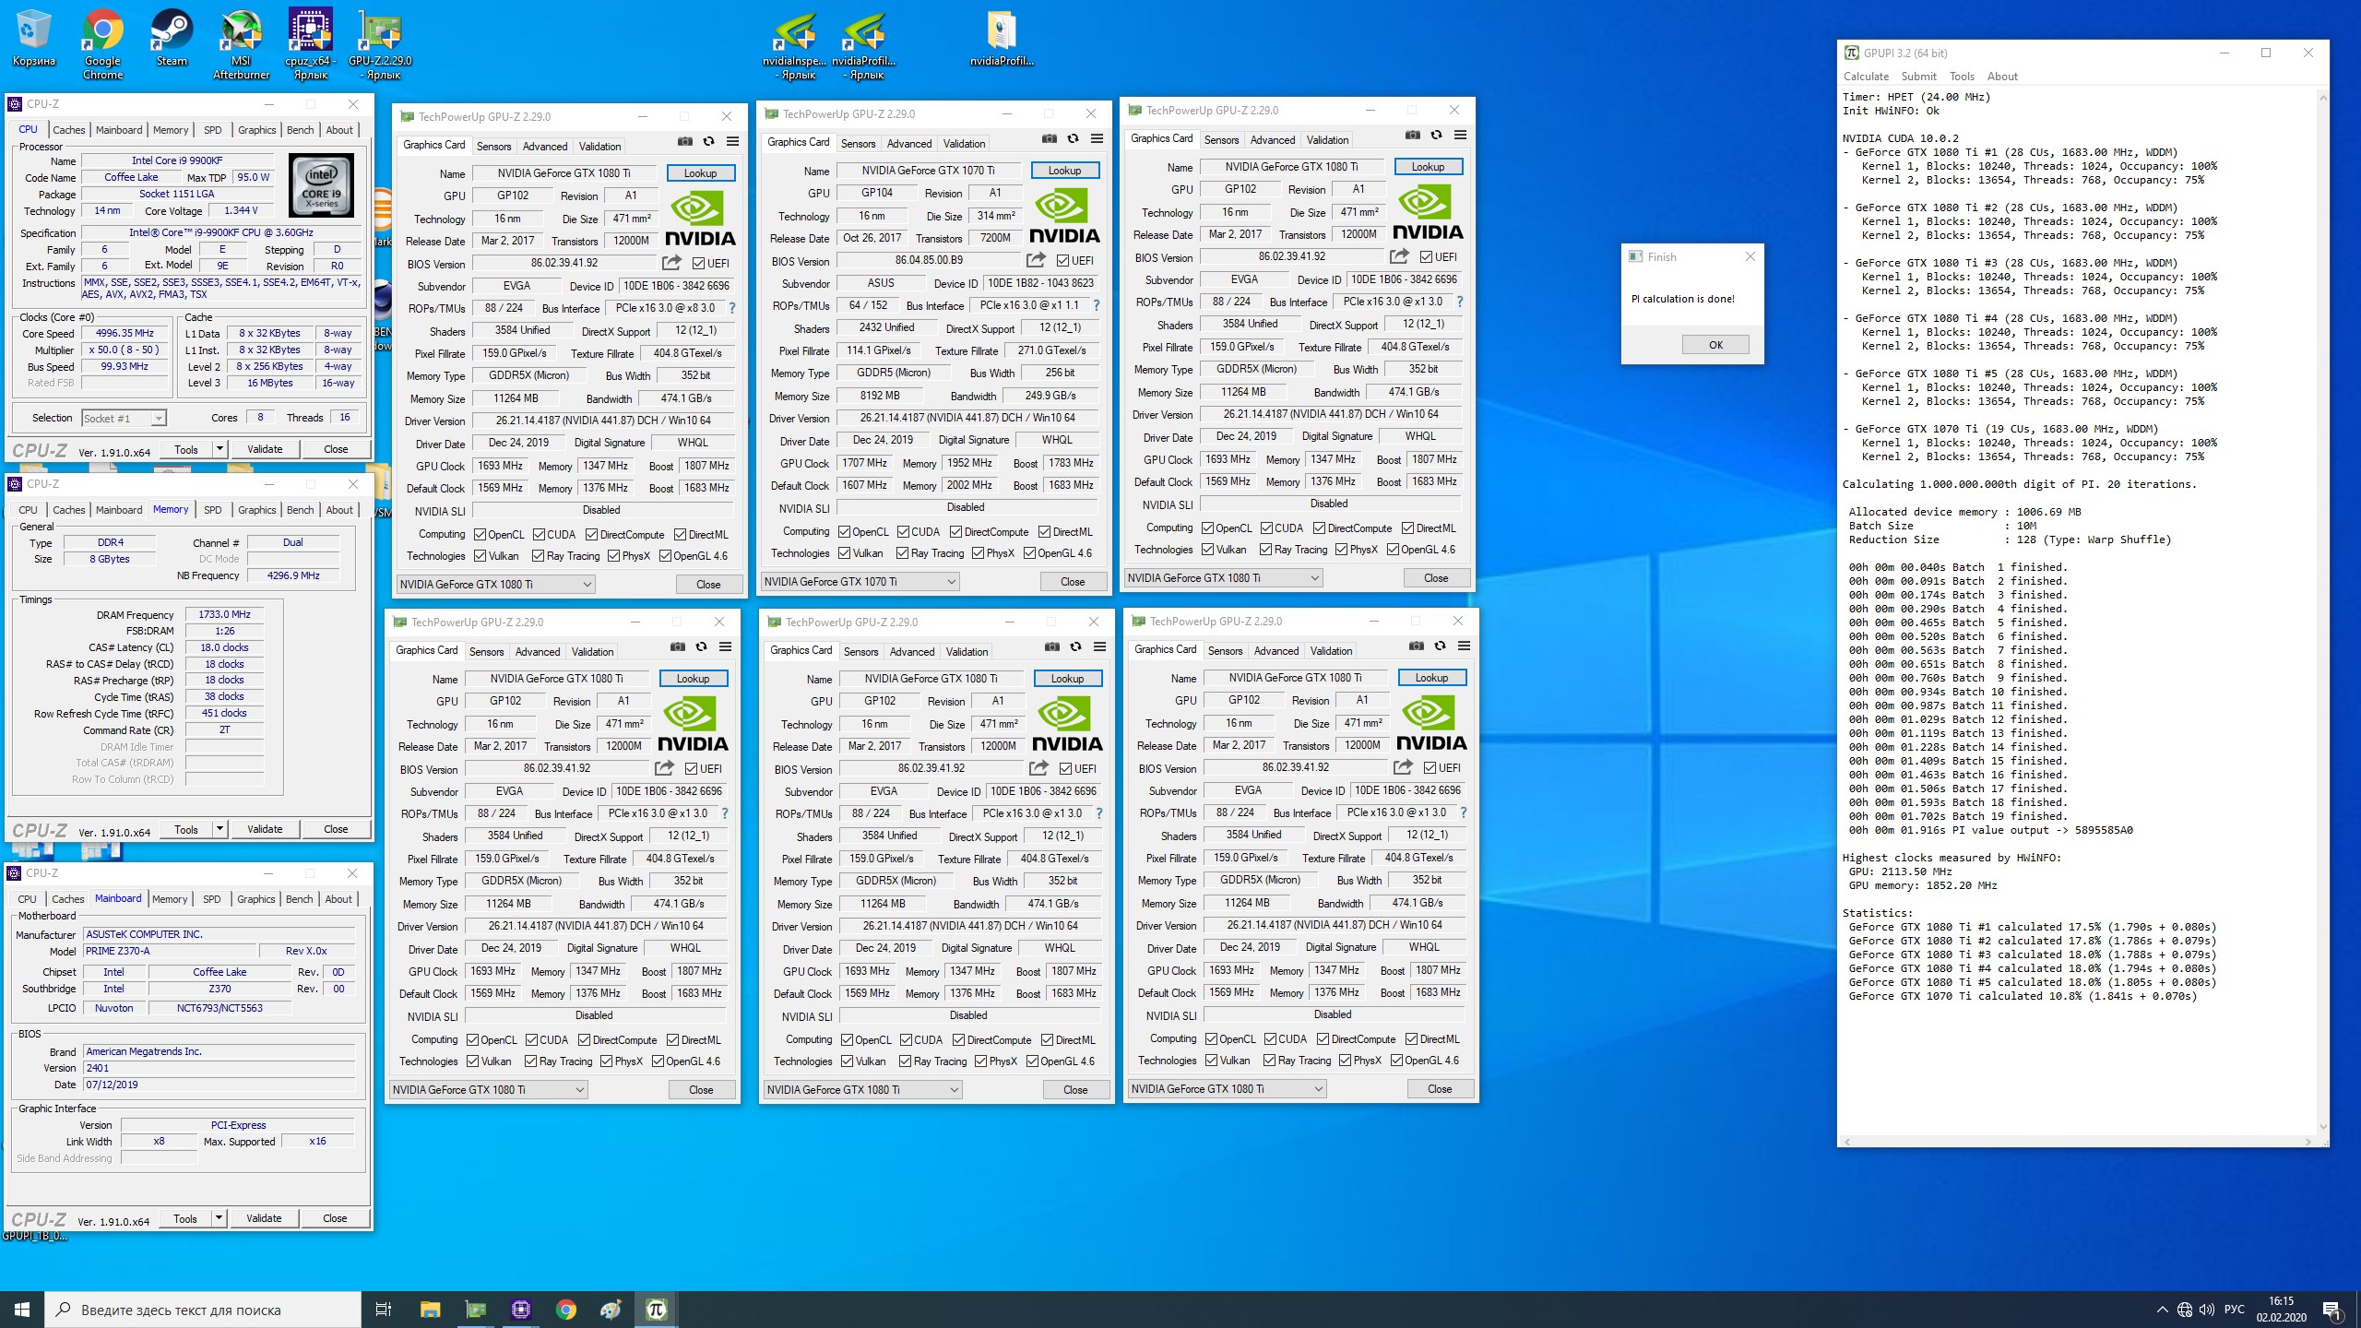Open GPU selector dropdown in top-right GPU-Z window

point(1223,577)
